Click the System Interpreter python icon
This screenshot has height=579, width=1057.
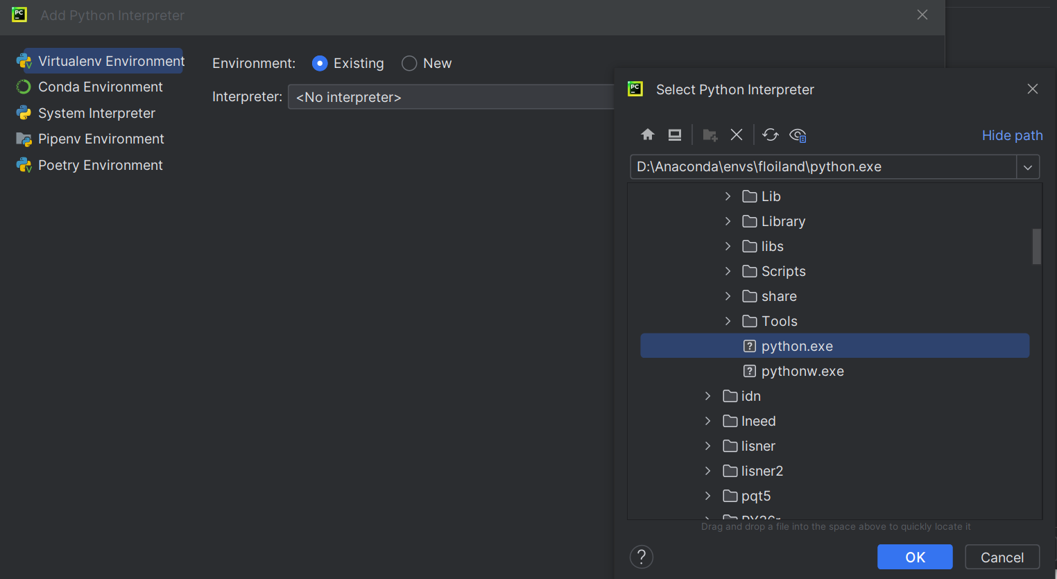point(24,113)
